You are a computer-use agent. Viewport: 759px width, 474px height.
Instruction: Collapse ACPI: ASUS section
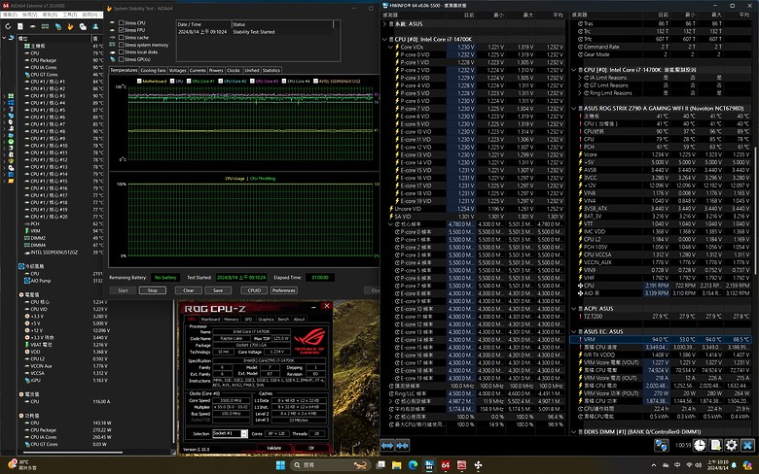pos(574,308)
